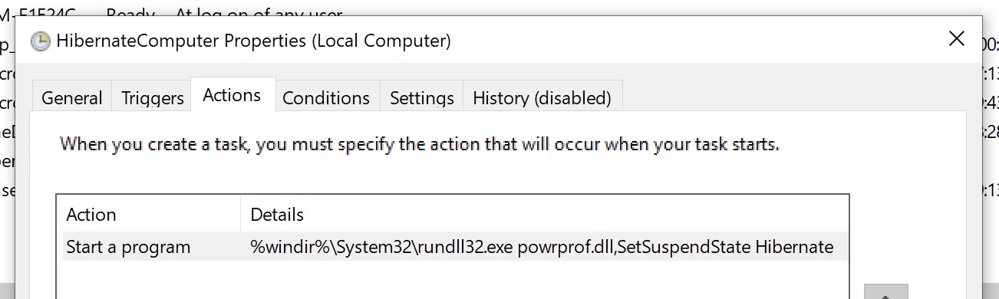
Task: Click the clock icon in the title bar
Action: [40, 41]
